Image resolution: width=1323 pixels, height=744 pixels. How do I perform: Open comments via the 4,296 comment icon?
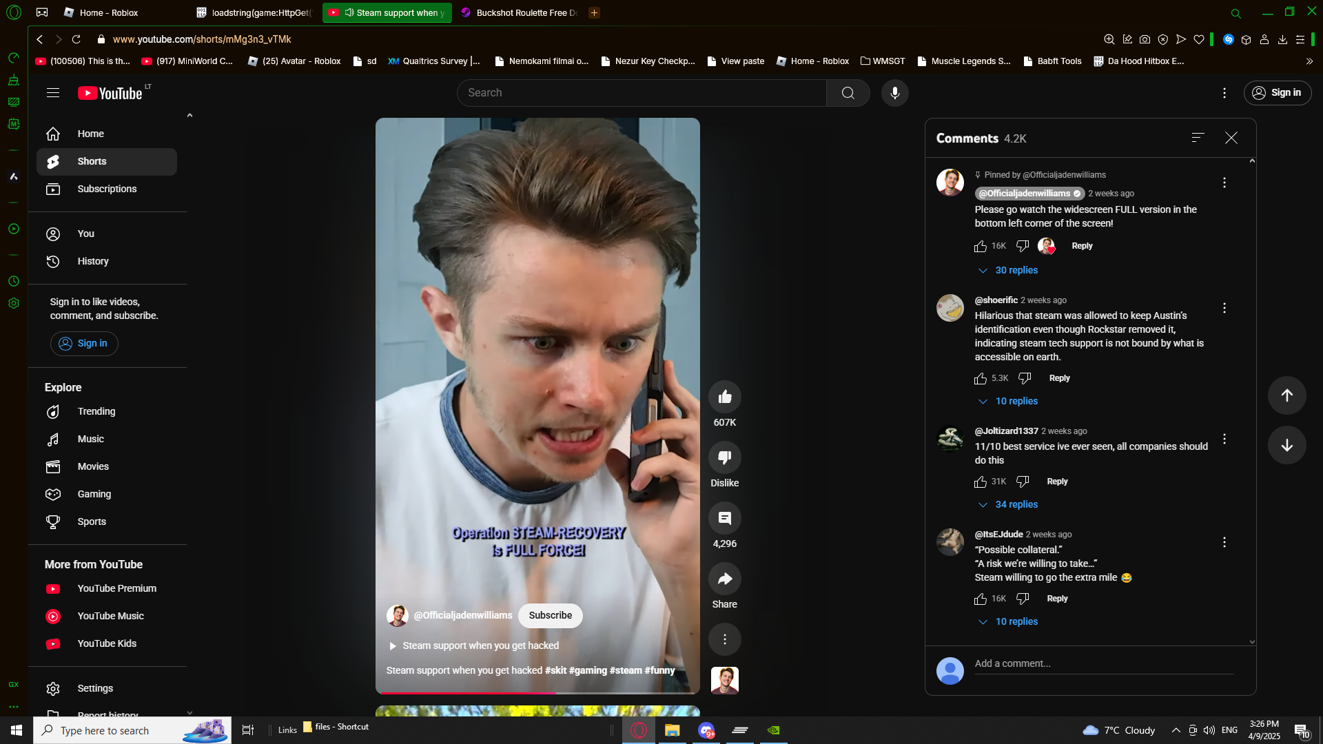click(x=725, y=518)
